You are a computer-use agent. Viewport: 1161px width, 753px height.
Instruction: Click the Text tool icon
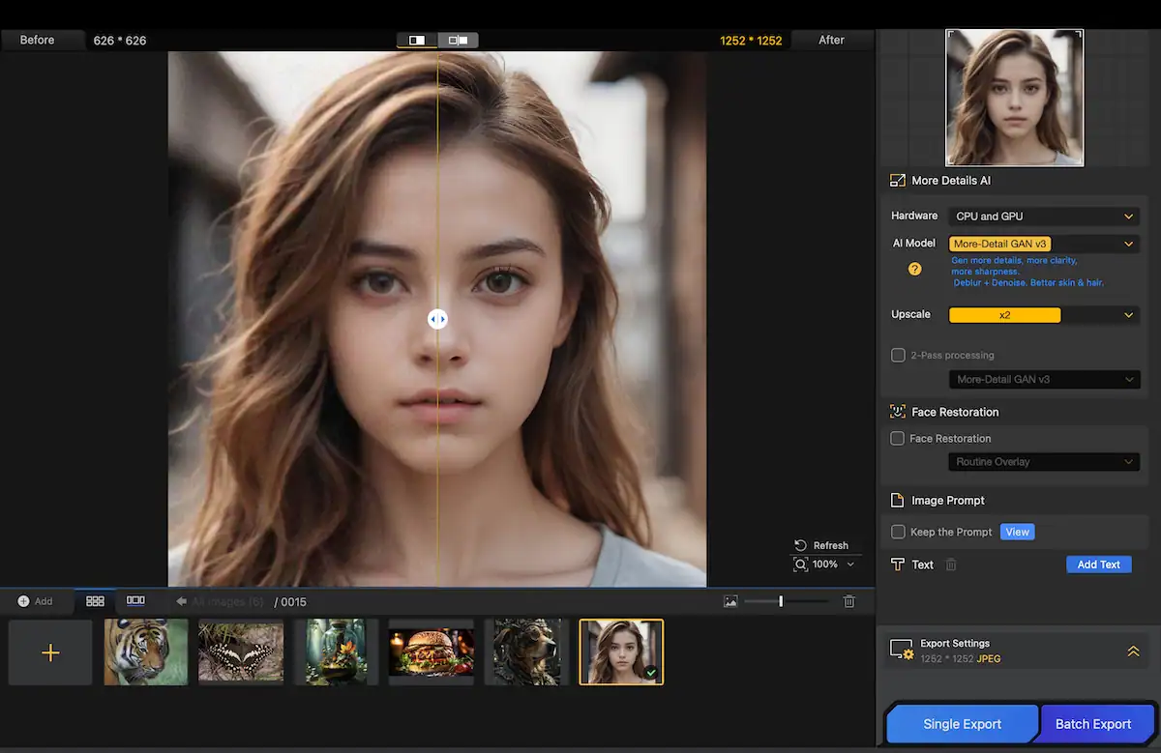[897, 565]
